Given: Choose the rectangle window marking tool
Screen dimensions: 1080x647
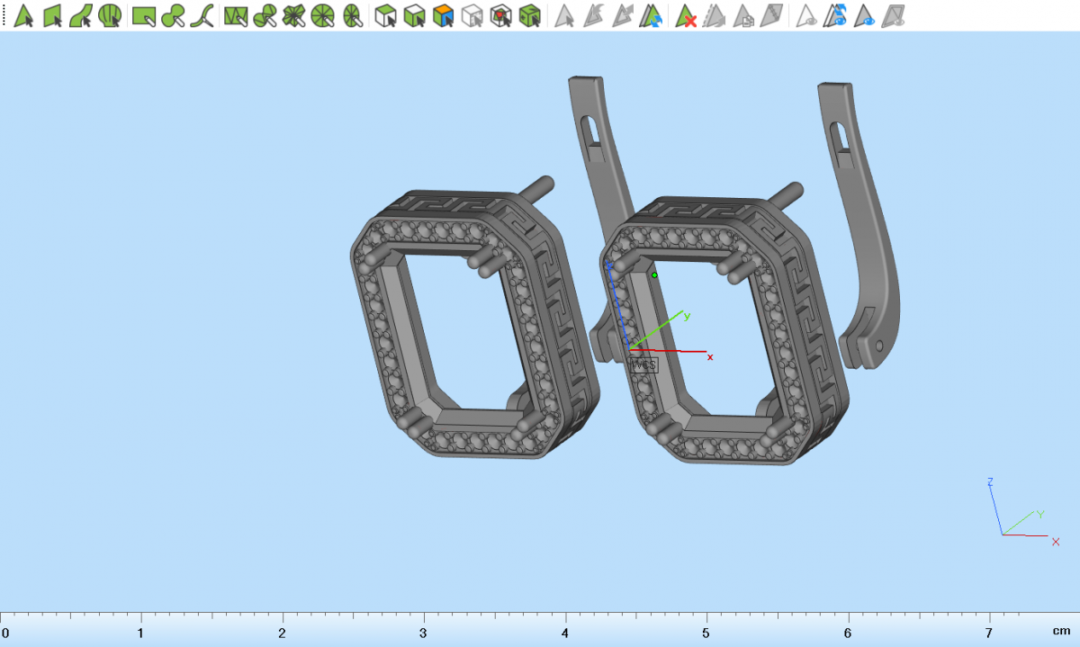Looking at the screenshot, I should pyautogui.click(x=144, y=15).
